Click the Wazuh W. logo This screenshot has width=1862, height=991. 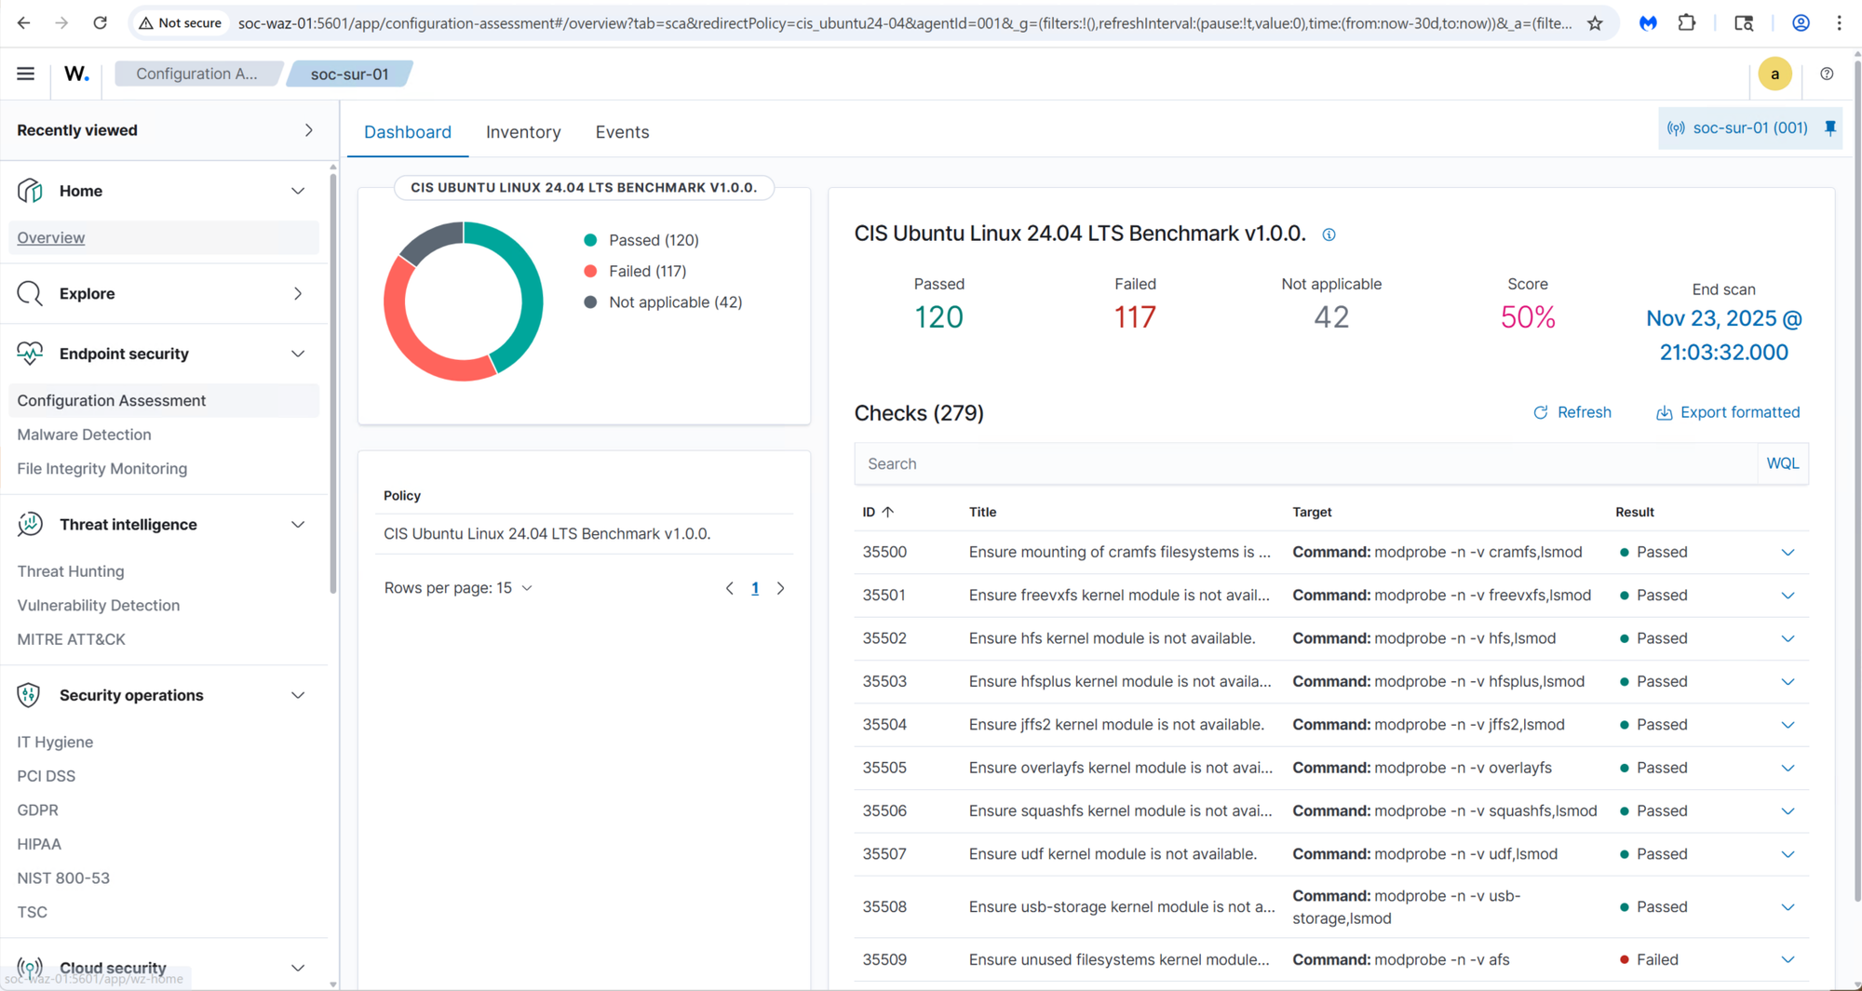point(76,74)
